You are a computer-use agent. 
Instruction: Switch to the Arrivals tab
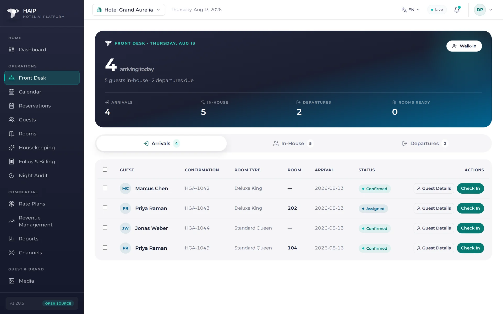pos(161,143)
